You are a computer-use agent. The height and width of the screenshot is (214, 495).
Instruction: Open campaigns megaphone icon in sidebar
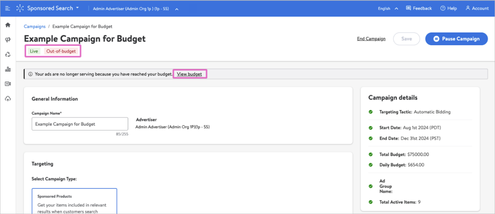tap(8, 40)
